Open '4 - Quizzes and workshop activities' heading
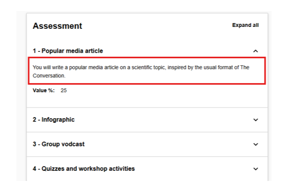289x192 pixels. (x=84, y=168)
